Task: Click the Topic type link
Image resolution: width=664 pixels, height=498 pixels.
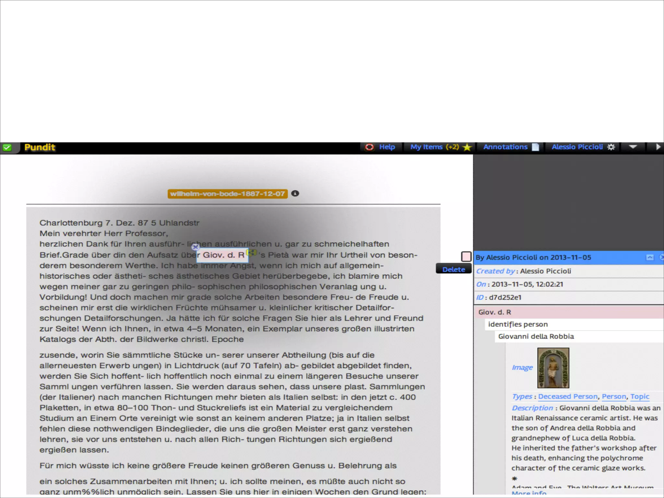Action: [640, 397]
